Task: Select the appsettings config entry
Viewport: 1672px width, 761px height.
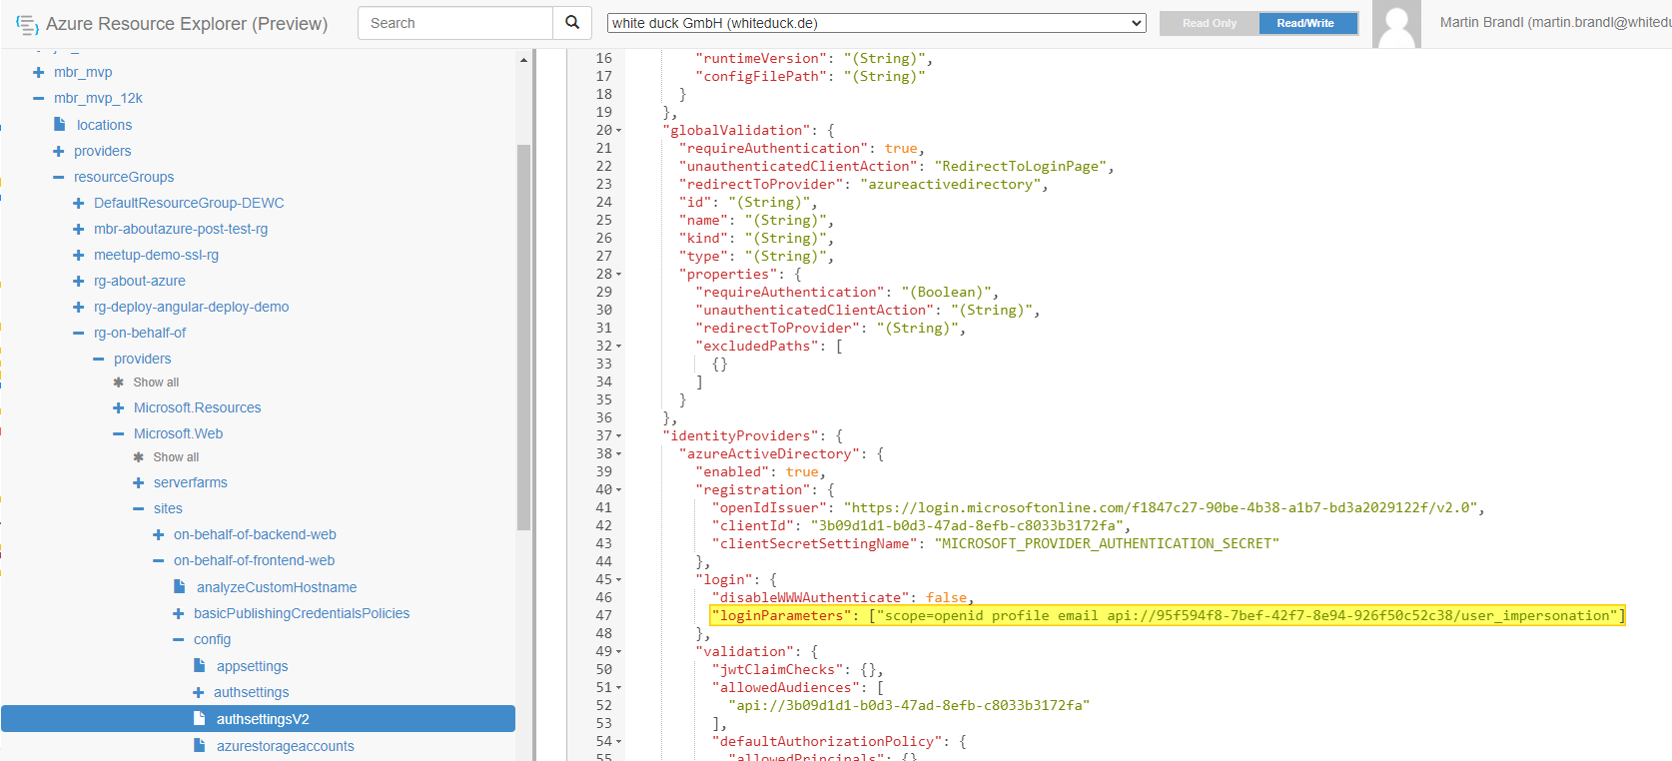Action: pos(252,666)
